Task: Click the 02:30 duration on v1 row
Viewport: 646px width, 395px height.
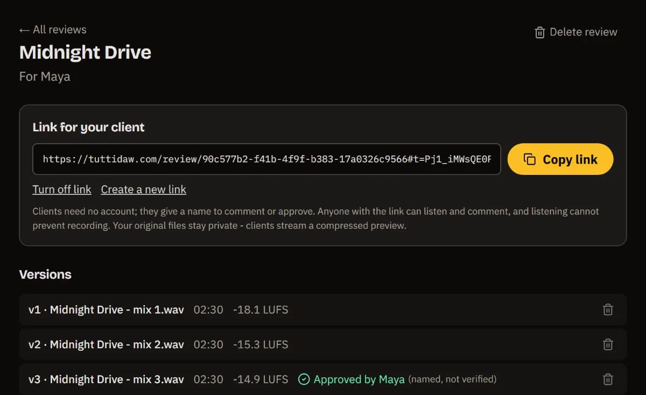Action: (208, 309)
